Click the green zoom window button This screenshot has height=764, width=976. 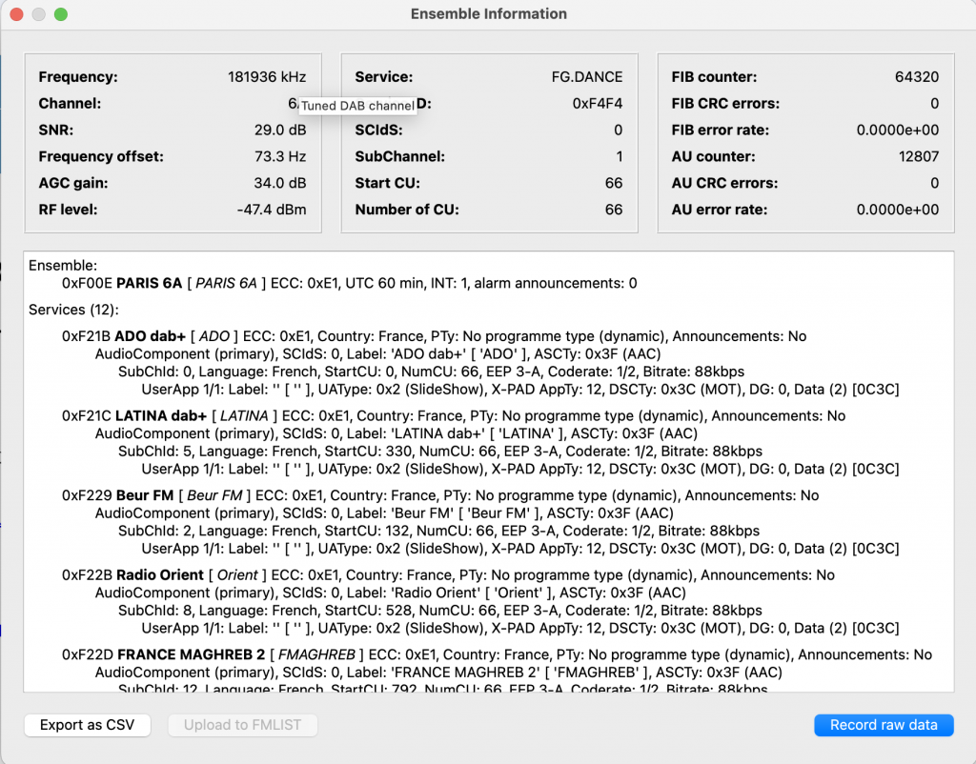(60, 14)
